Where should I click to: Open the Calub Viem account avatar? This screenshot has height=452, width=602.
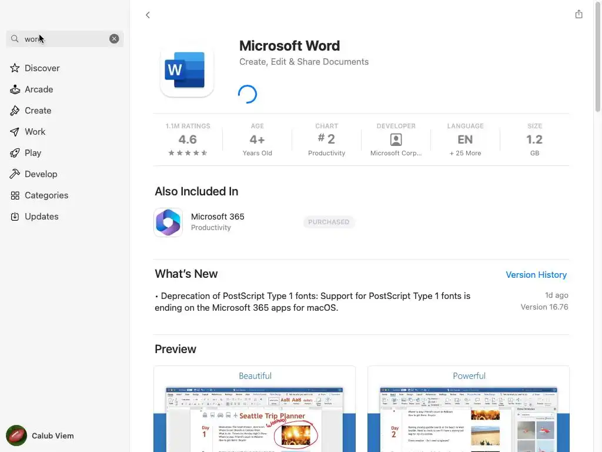coord(16,436)
